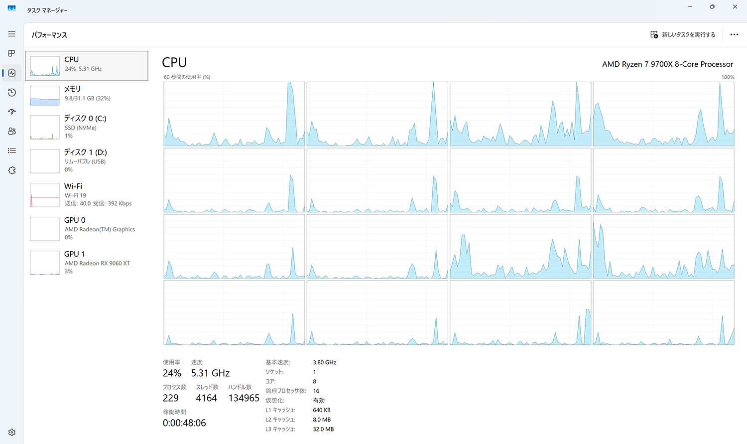Click the last logical processor graph
Screen dimensions: 747x444
click(x=663, y=313)
